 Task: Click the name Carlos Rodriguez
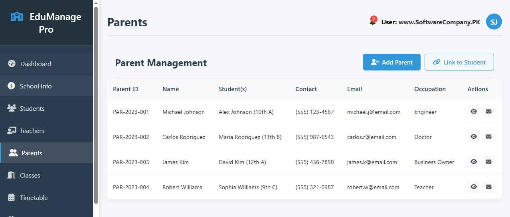(184, 137)
